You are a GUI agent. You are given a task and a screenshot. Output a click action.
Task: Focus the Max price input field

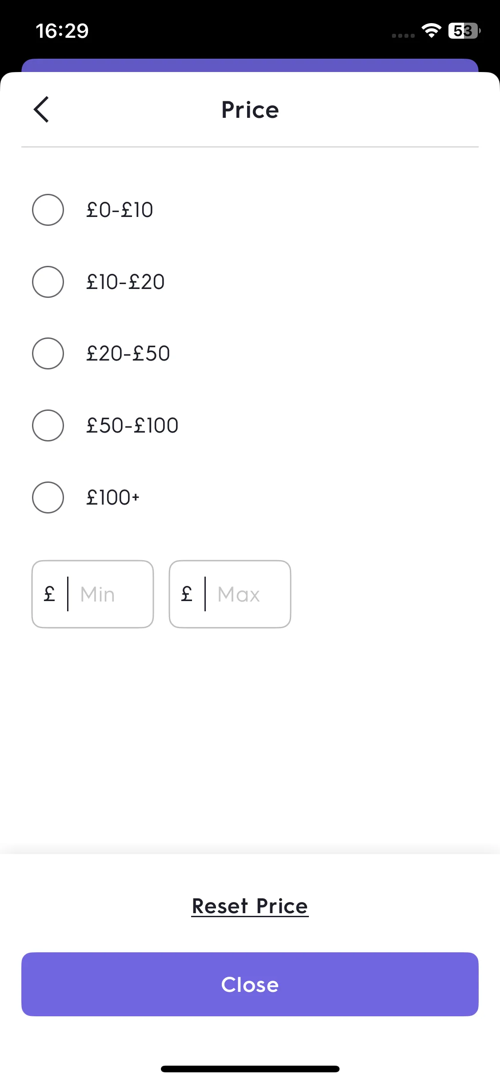(230, 594)
